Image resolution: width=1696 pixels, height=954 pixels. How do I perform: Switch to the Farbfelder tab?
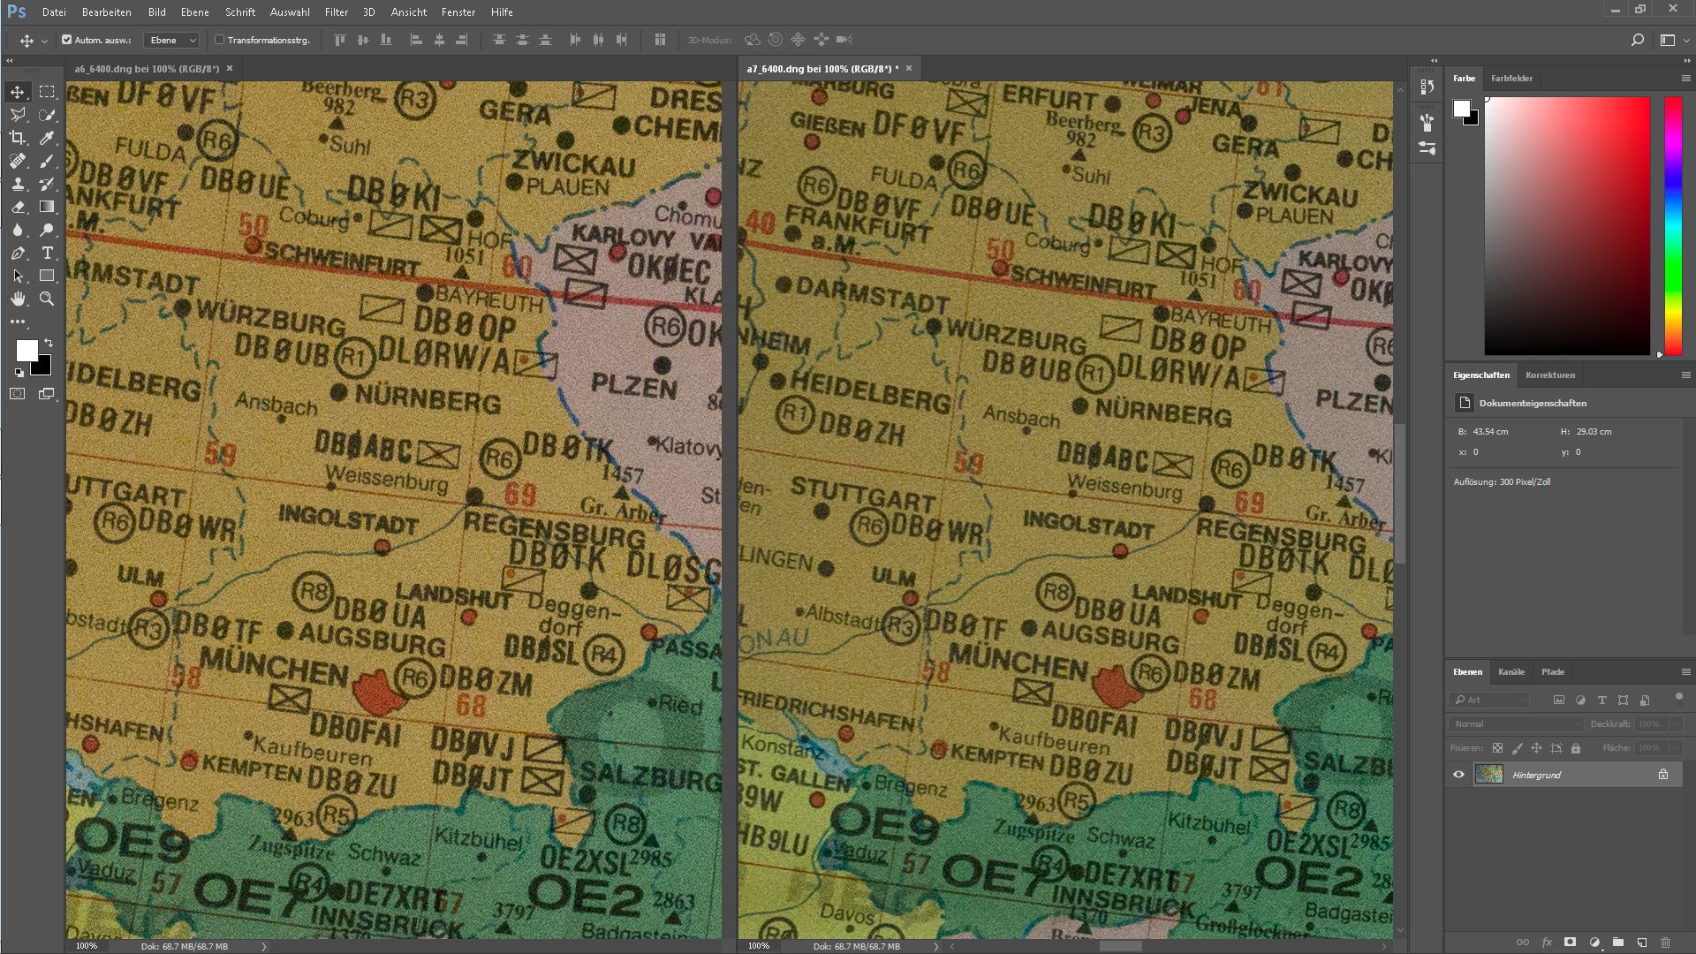tap(1511, 79)
